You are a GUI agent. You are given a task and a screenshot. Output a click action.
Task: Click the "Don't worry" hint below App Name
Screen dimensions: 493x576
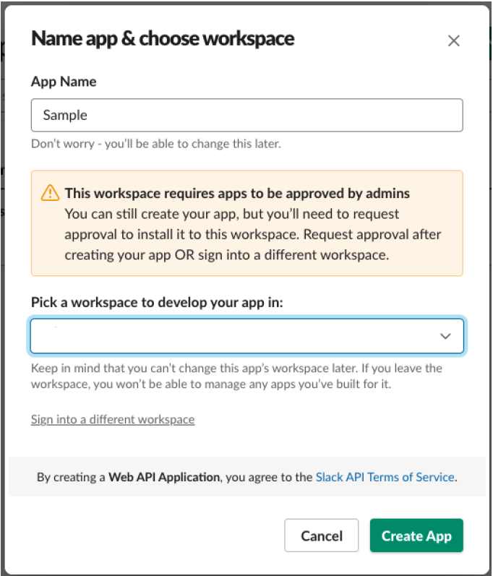coord(155,143)
